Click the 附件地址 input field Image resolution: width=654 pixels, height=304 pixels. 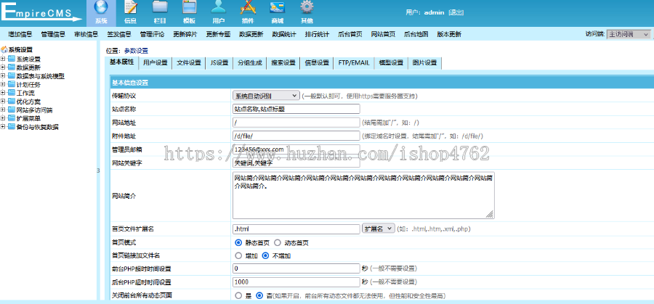point(296,136)
